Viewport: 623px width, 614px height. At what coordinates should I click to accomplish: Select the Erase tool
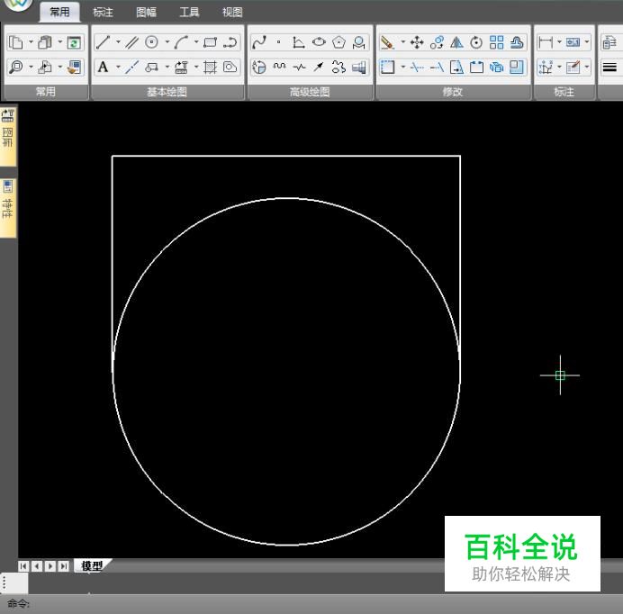click(x=387, y=42)
